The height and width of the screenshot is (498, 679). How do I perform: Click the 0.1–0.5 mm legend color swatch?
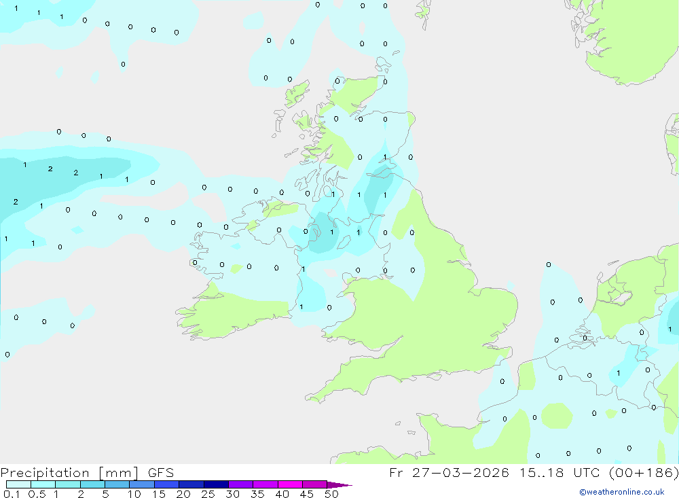[18, 484]
